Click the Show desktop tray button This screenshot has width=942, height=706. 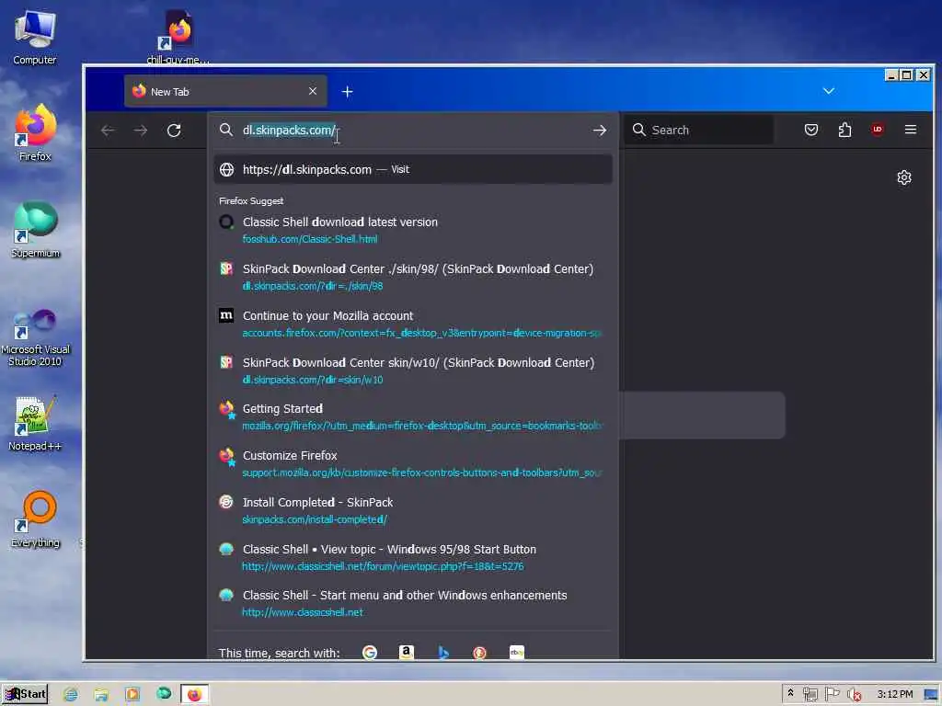931,695
